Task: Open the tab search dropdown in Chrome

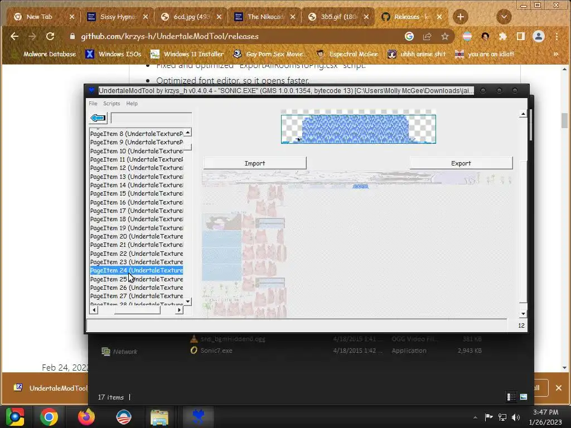Action: pos(504,17)
